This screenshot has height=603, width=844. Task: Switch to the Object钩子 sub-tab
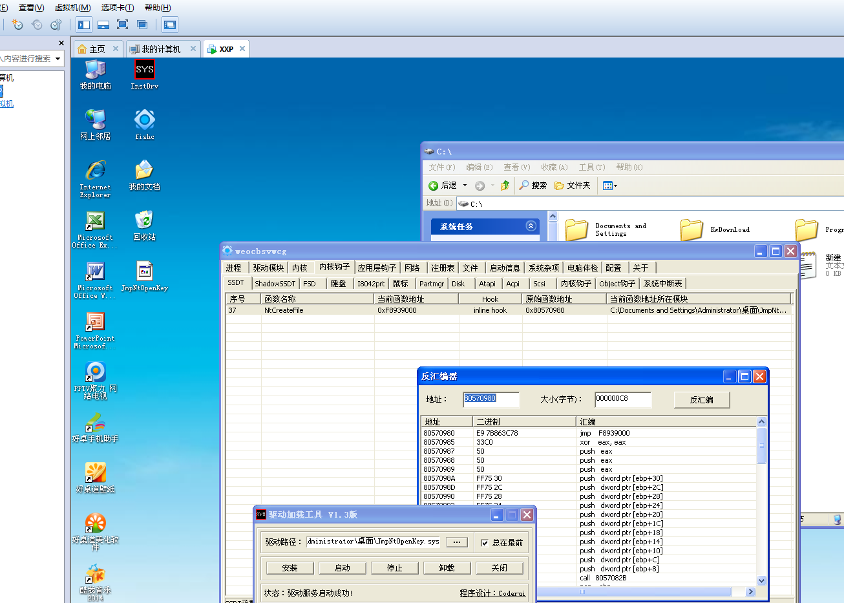pos(617,283)
